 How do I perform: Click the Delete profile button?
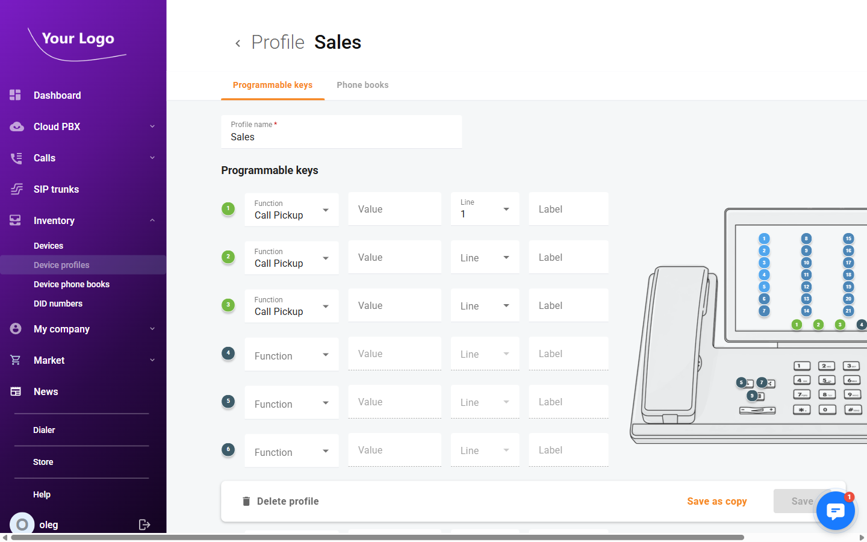click(281, 501)
